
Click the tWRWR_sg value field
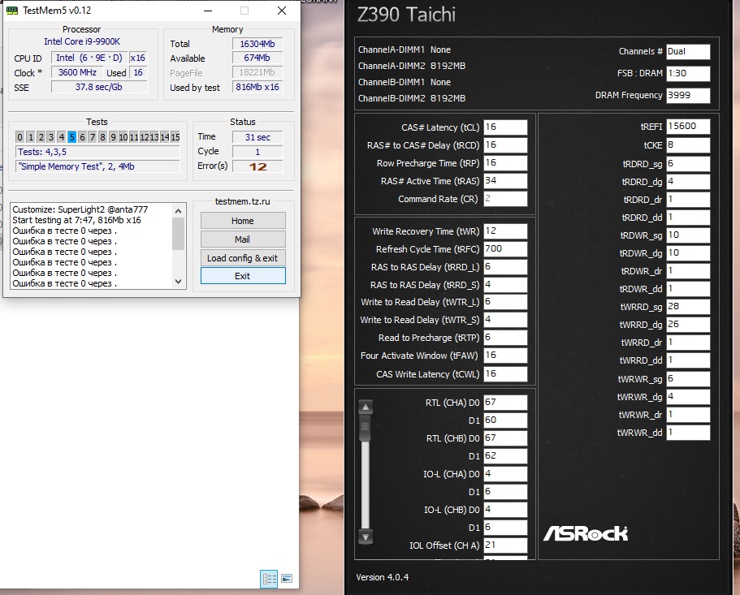click(x=688, y=379)
